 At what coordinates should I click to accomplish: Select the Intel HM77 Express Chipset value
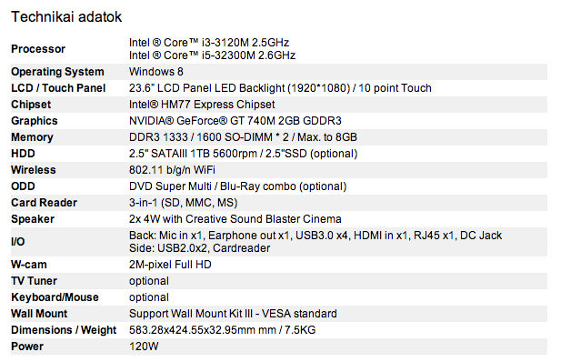(x=202, y=105)
